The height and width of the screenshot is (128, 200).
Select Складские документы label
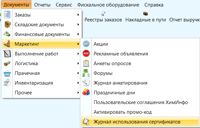39,25
